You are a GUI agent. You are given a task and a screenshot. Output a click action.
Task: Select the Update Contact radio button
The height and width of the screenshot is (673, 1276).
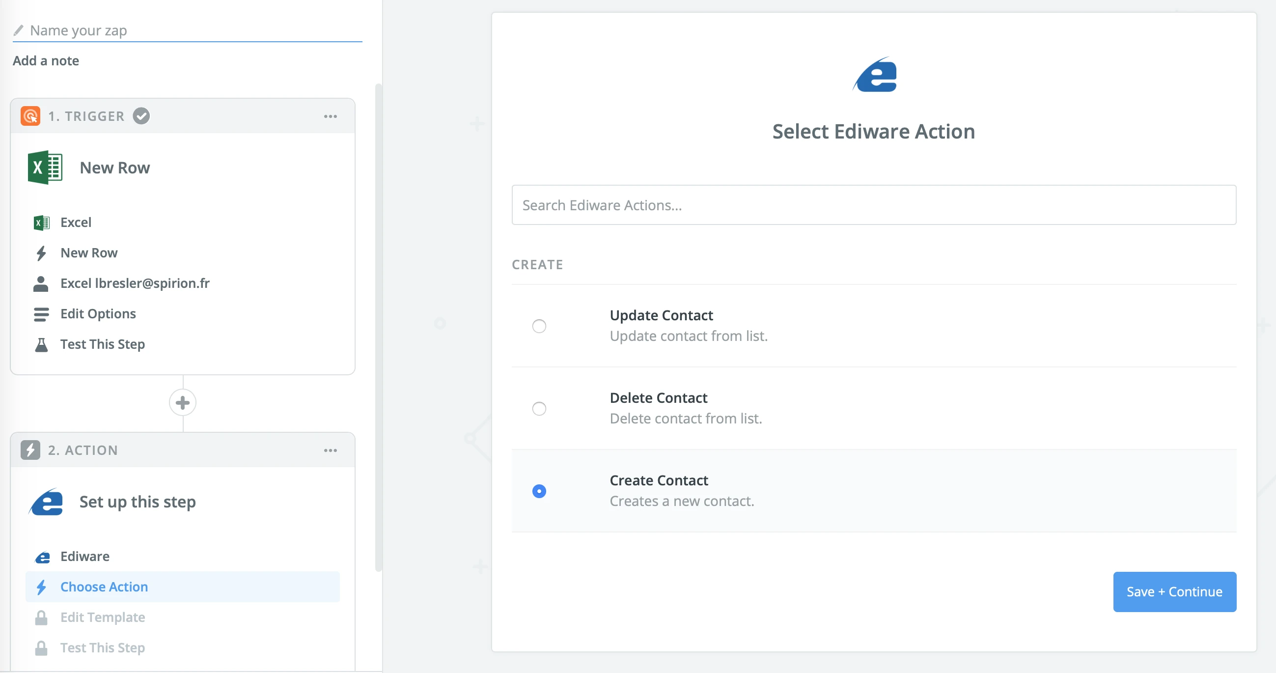click(539, 326)
